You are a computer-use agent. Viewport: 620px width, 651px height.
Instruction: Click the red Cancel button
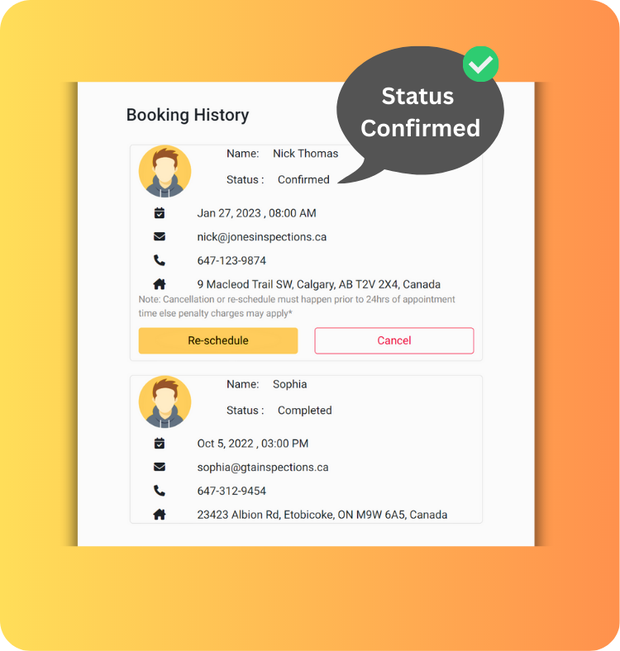coord(393,340)
